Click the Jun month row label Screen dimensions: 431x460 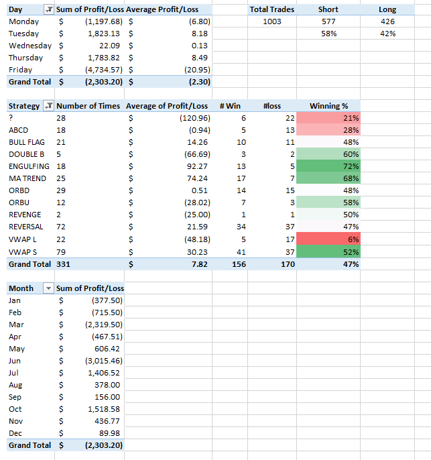point(14,361)
